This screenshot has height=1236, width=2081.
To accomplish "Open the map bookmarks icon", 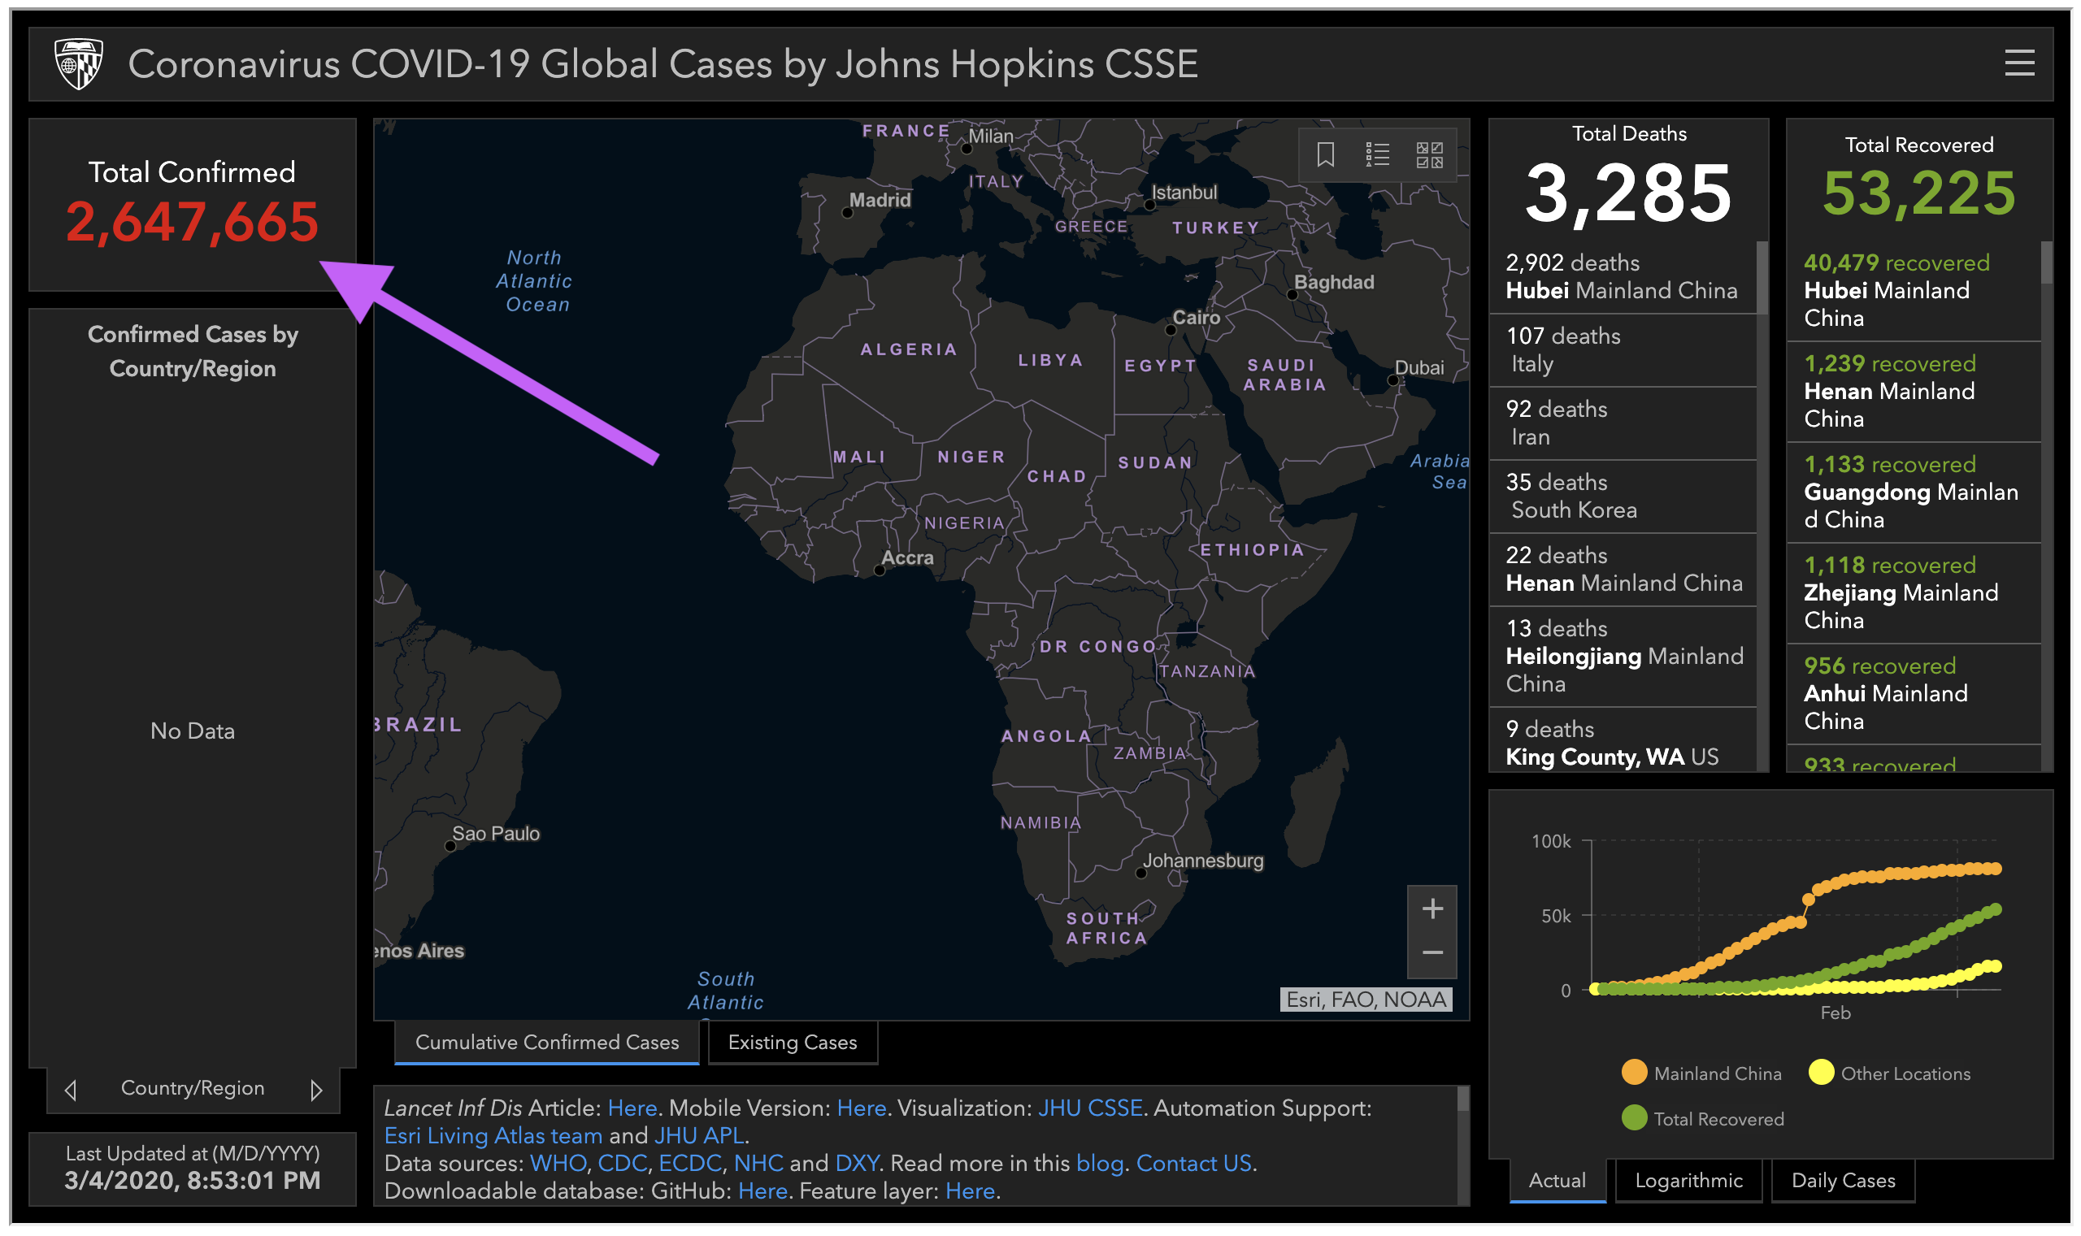I will tap(1325, 154).
